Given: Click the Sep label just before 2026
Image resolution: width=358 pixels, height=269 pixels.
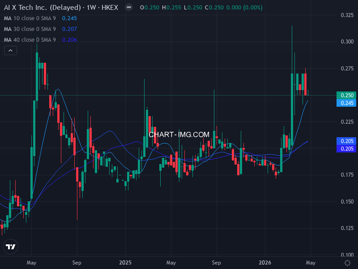Looking at the screenshot, I should click(216, 263).
